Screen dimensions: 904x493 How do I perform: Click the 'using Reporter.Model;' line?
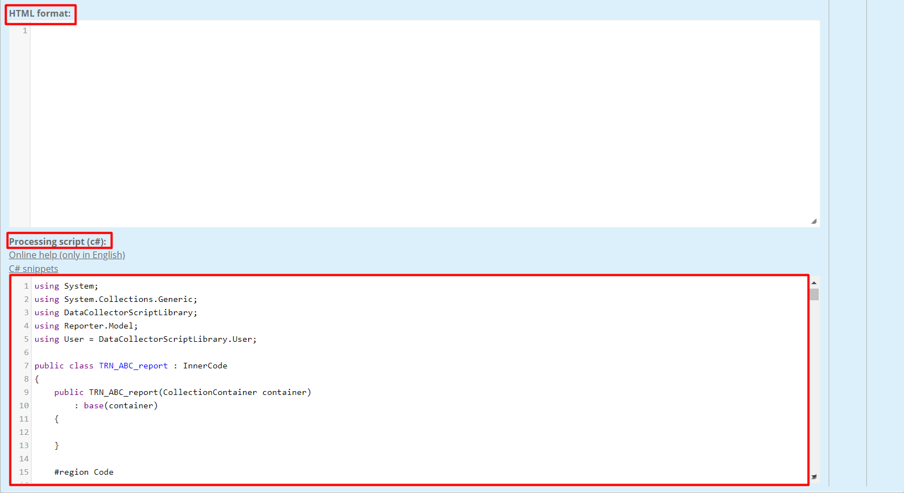tap(86, 326)
